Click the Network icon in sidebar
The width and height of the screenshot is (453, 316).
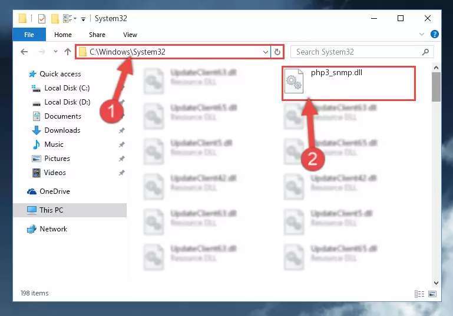tap(31, 229)
